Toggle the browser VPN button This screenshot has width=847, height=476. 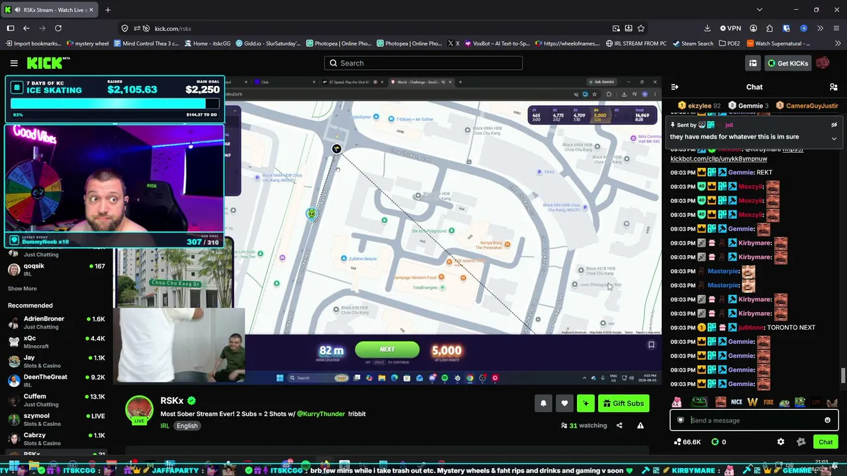(730, 28)
